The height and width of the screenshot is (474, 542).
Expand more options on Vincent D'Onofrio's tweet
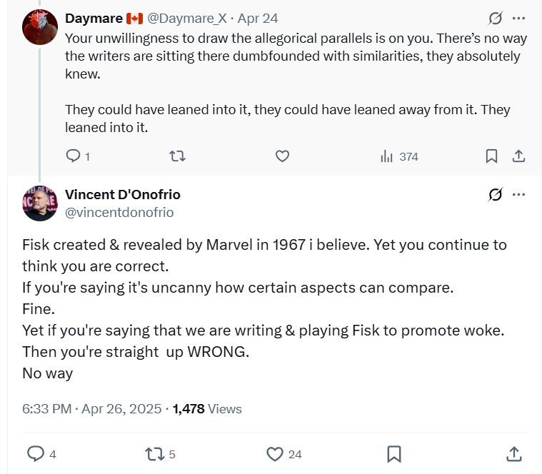519,195
